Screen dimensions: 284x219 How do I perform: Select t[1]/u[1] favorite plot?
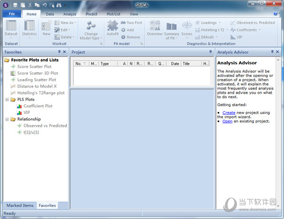[x=31, y=132]
